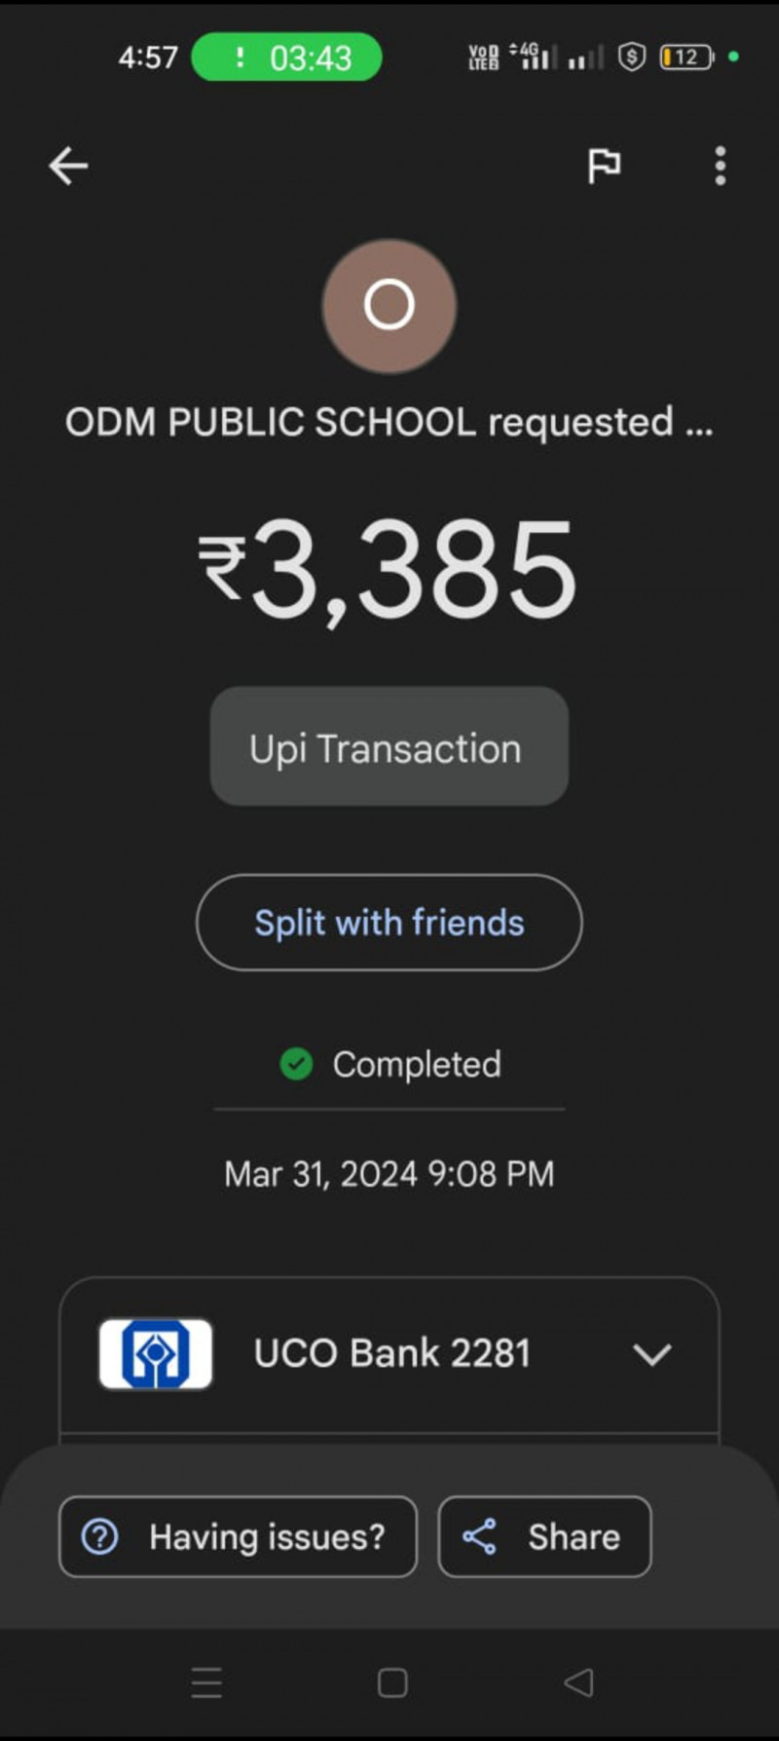This screenshot has width=779, height=1741.
Task: Tap the green call duration pill
Action: [287, 57]
